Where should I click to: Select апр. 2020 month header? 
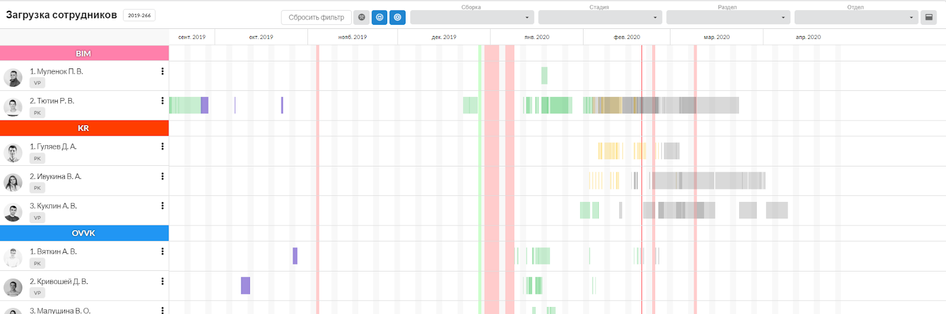click(808, 37)
